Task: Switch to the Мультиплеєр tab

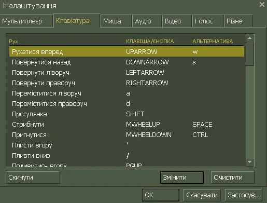Action: (26, 21)
